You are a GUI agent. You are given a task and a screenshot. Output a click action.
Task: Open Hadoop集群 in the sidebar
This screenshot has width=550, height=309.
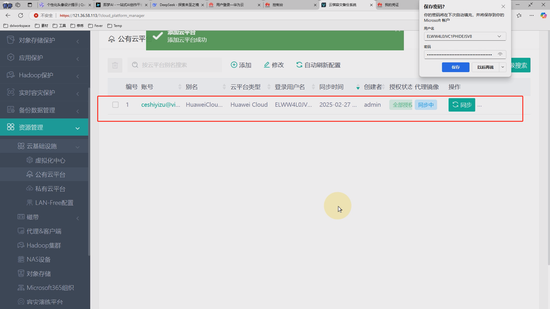[x=44, y=245]
